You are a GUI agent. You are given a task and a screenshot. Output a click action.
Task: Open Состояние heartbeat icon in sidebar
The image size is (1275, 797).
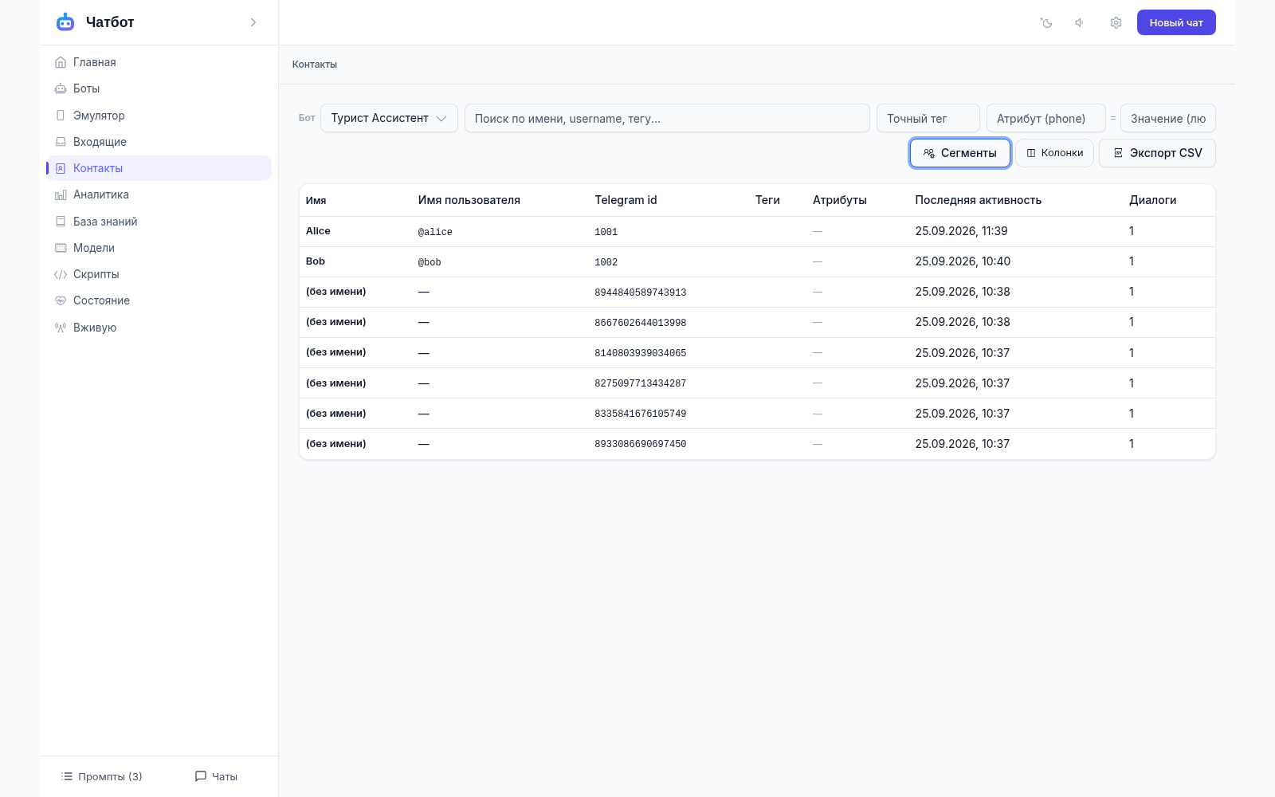[61, 300]
